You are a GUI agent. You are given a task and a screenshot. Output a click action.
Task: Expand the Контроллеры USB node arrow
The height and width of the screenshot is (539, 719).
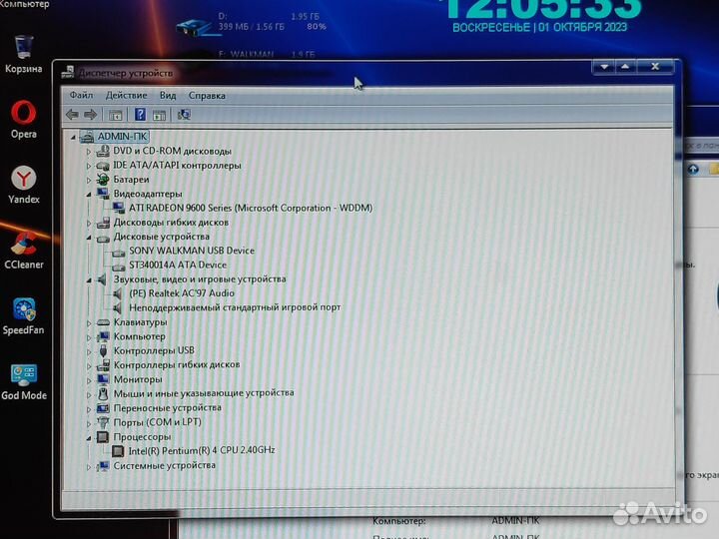pos(89,351)
